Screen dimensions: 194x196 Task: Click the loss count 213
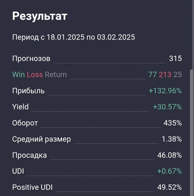165,75
